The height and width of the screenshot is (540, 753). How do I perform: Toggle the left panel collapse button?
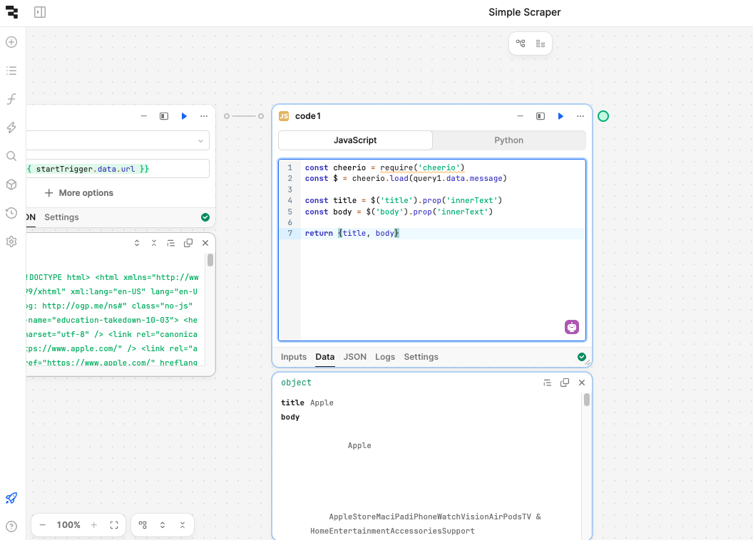click(x=40, y=12)
